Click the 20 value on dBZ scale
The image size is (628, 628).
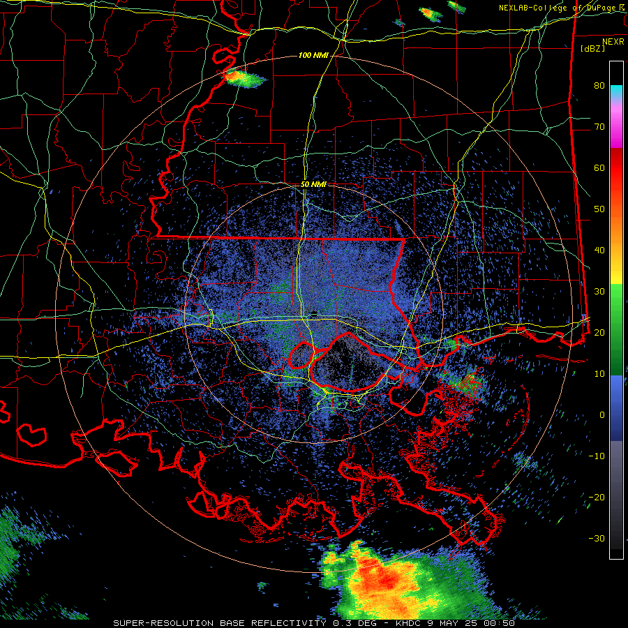[x=599, y=333]
